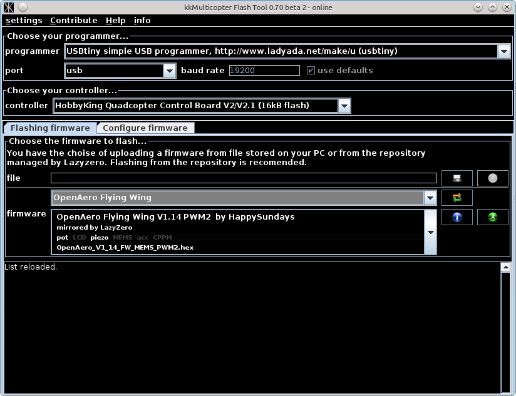Click the log output vertical scrollbar
Image resolution: width=516 pixels, height=396 pixels.
505,328
